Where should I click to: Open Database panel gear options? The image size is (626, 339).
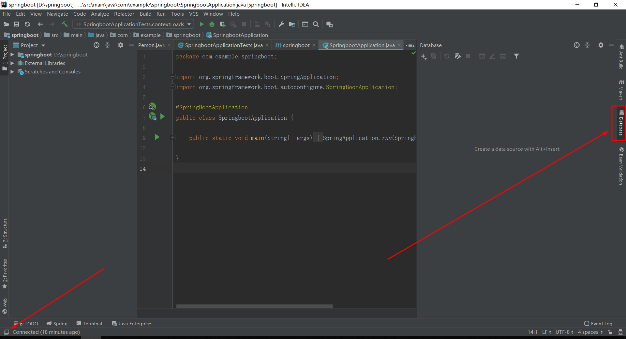(601, 45)
